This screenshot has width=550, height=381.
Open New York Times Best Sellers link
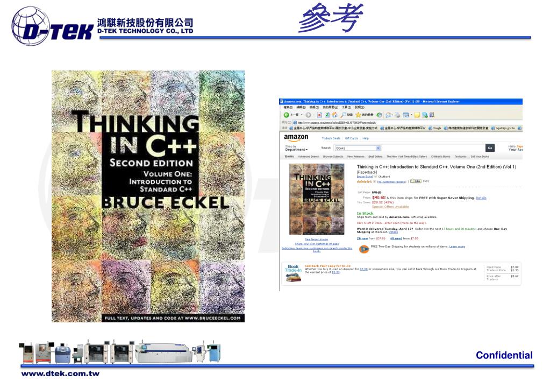click(x=407, y=157)
